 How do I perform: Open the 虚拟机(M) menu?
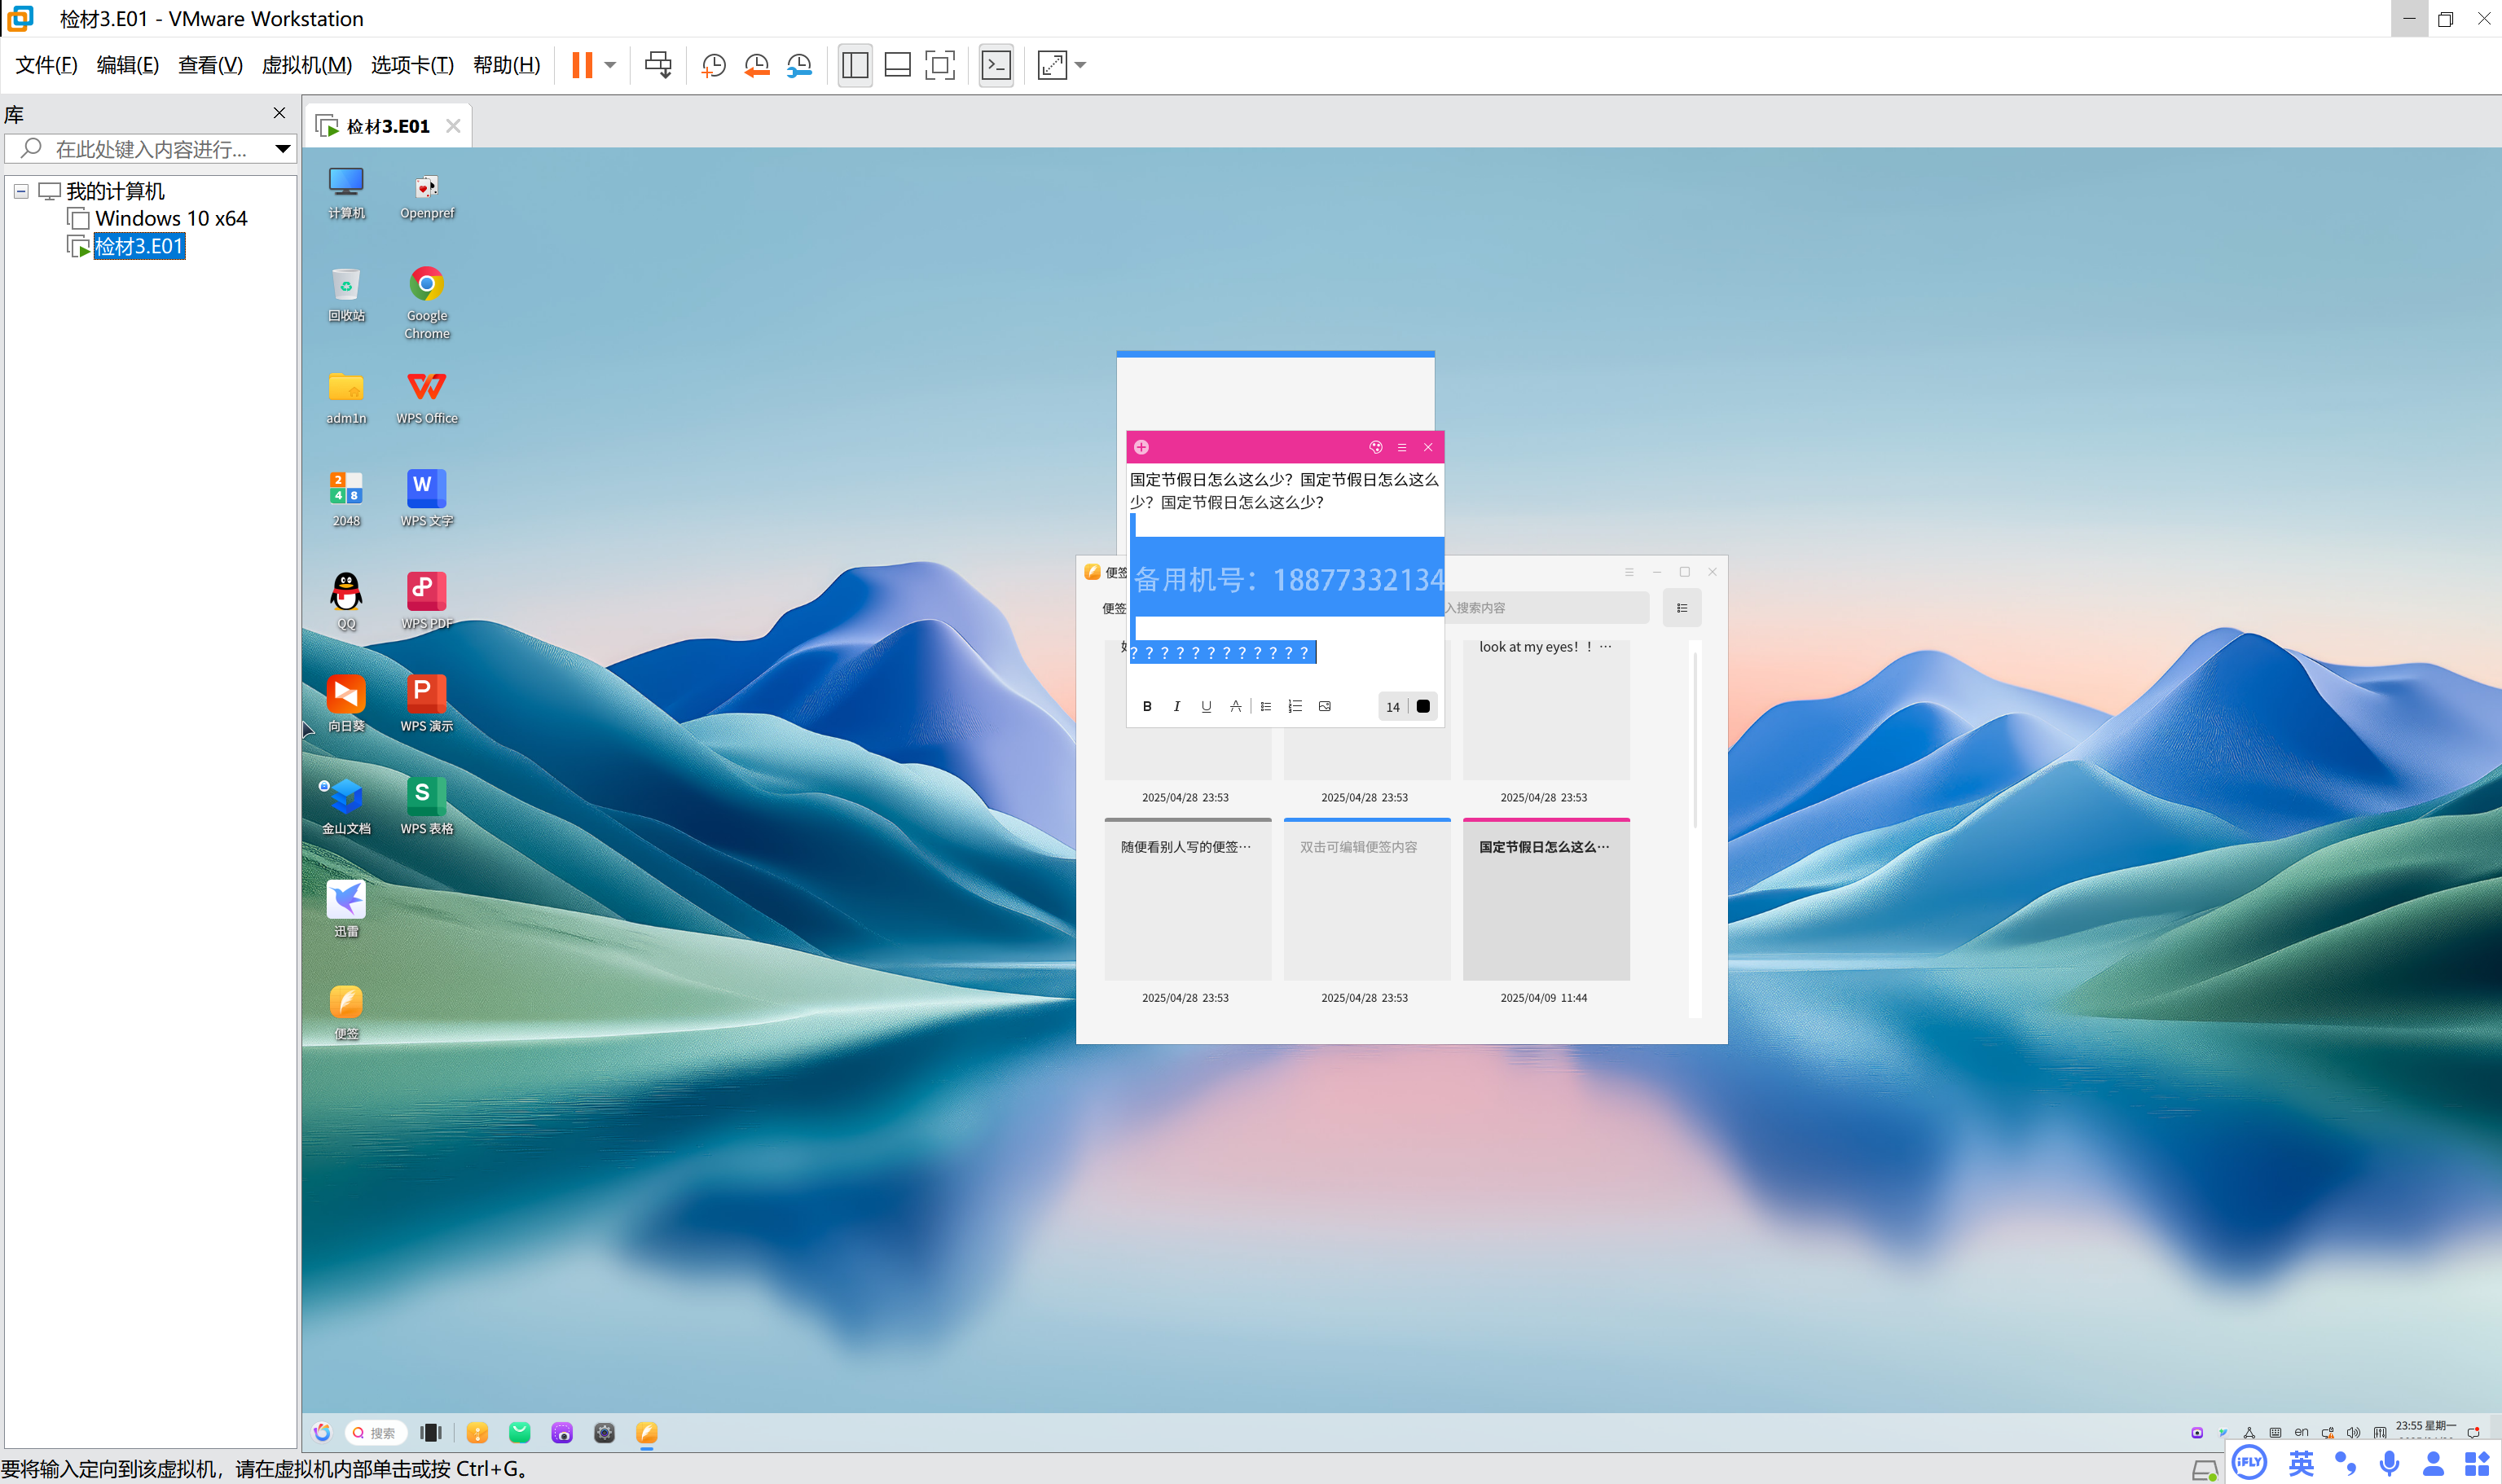(x=306, y=66)
